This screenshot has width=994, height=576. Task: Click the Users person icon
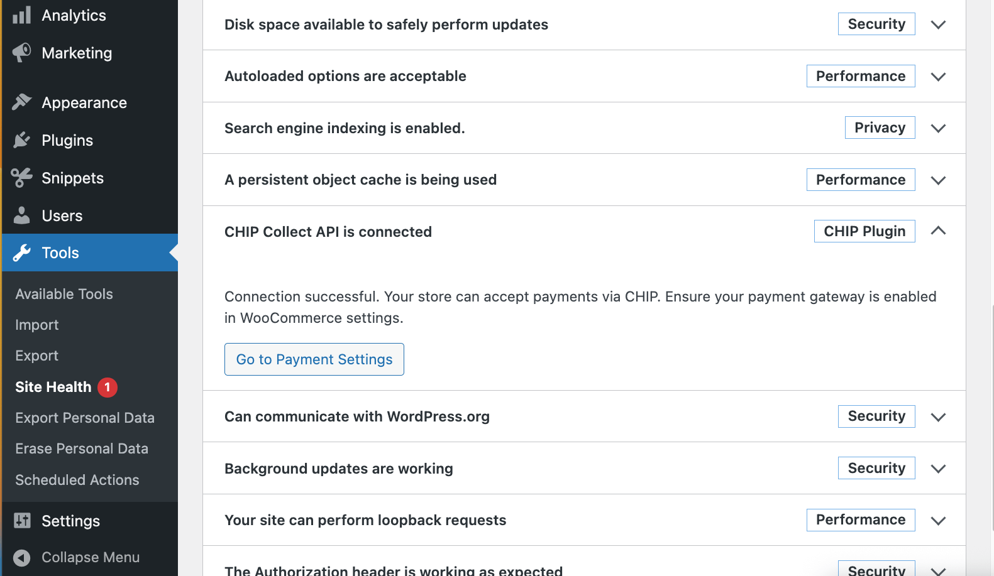click(x=21, y=215)
